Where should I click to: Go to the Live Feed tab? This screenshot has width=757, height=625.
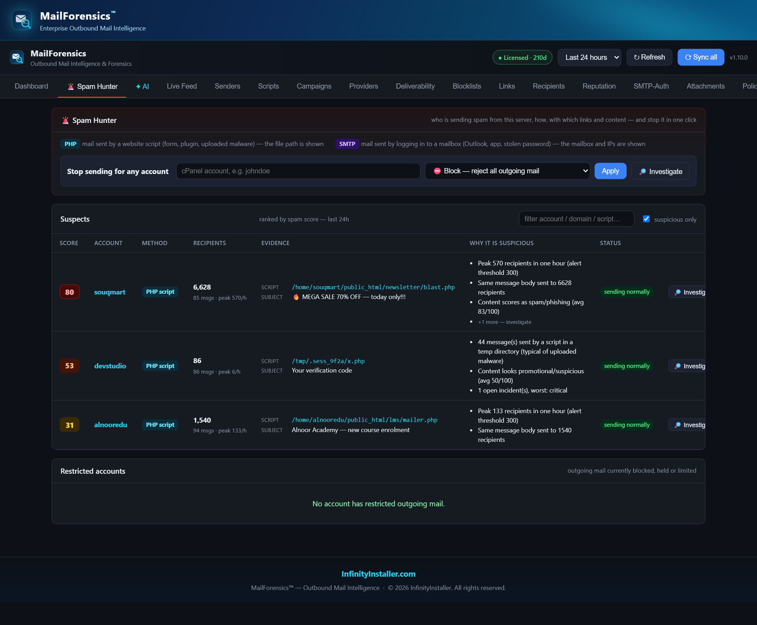coord(182,86)
